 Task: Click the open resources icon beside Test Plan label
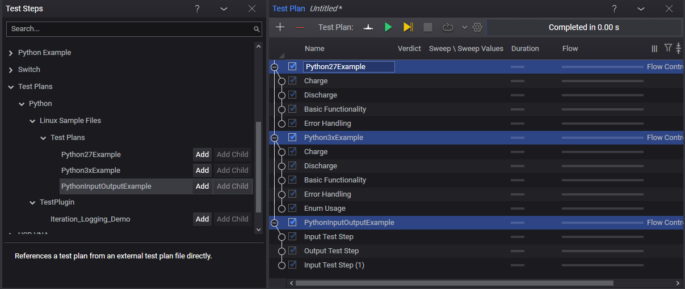(x=368, y=27)
